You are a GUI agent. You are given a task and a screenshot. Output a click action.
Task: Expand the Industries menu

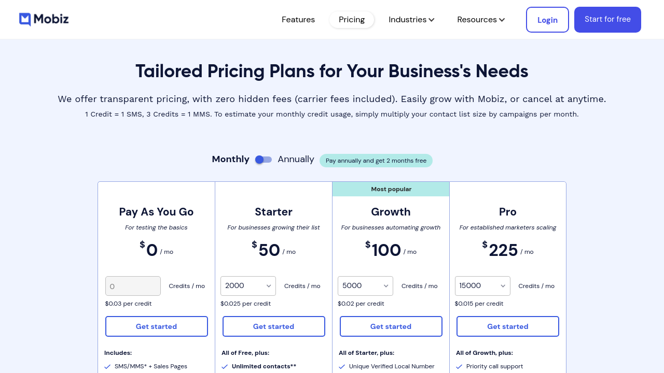pyautogui.click(x=411, y=20)
